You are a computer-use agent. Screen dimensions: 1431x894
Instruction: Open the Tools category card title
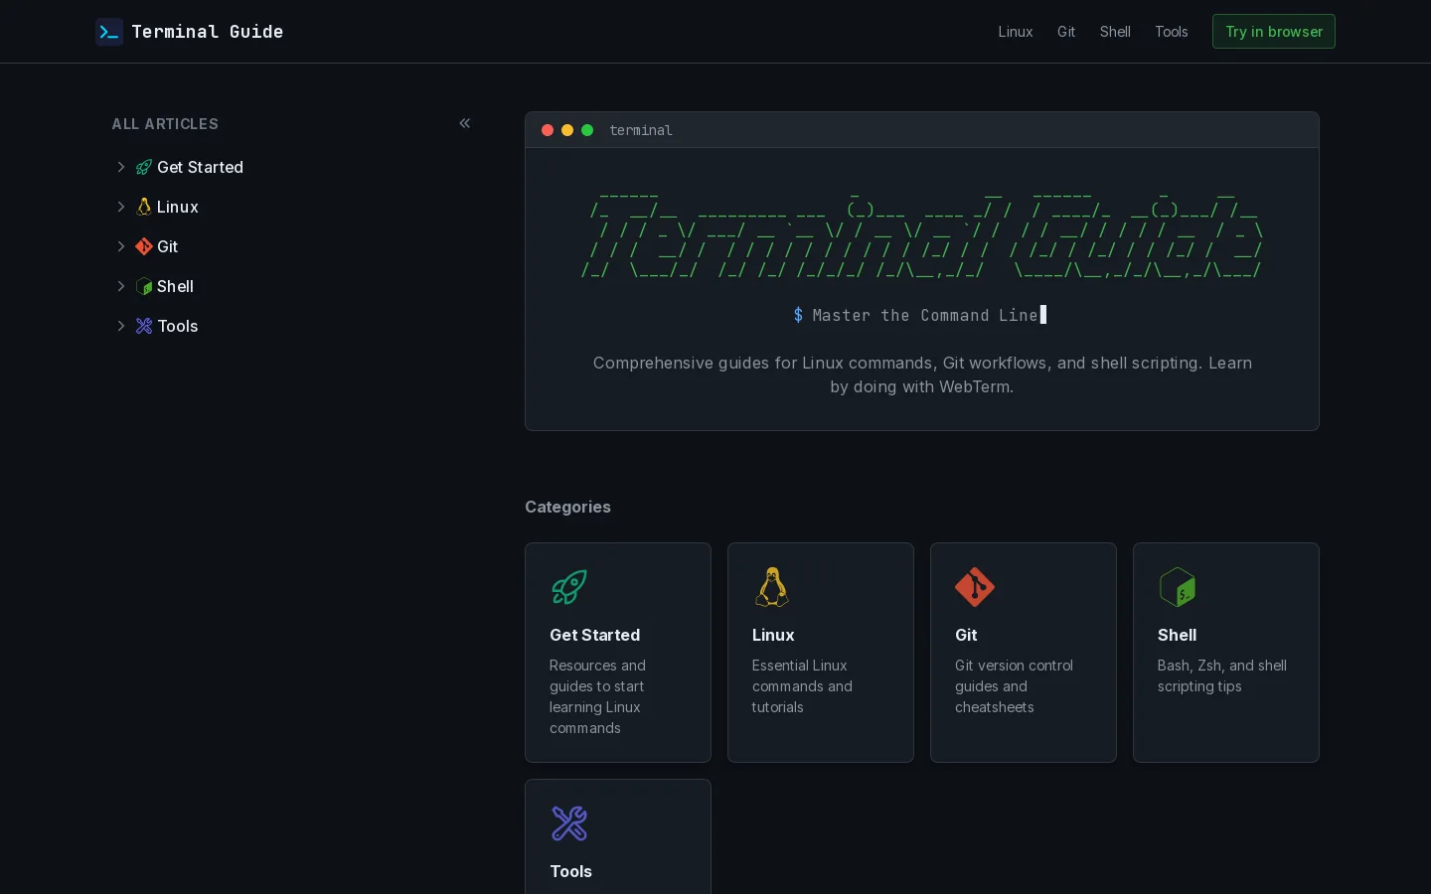[571, 871]
